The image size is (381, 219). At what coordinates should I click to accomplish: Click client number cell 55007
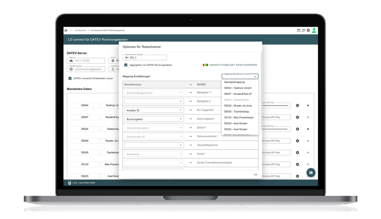[84, 117]
